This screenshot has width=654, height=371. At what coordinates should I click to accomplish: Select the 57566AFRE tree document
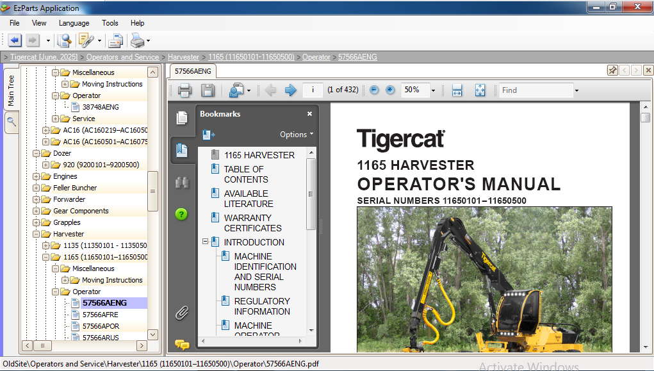coord(100,315)
